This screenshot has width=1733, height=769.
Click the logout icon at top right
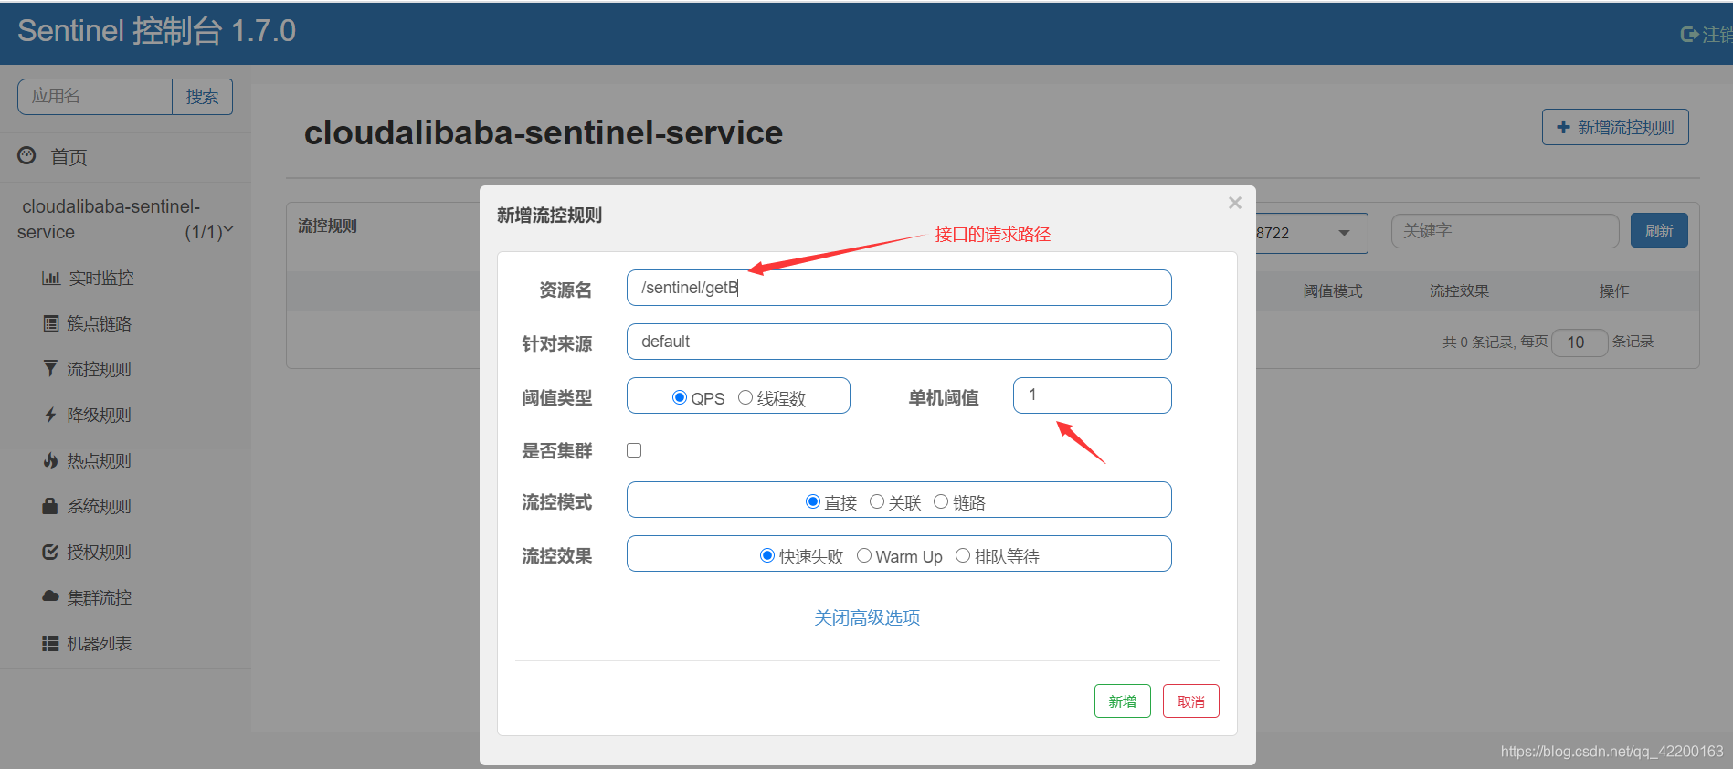[1689, 34]
